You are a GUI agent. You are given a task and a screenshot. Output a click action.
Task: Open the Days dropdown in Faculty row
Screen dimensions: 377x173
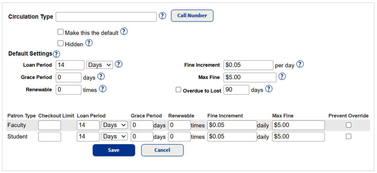pos(114,125)
